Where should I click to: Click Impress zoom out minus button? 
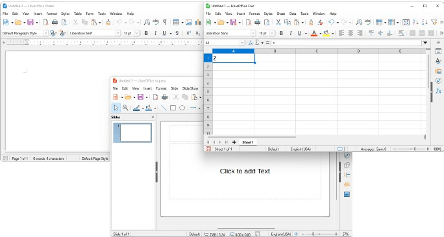[303, 234]
